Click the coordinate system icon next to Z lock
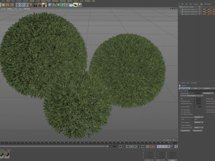Viewport: 215px width, 161px height. click(30, 5)
